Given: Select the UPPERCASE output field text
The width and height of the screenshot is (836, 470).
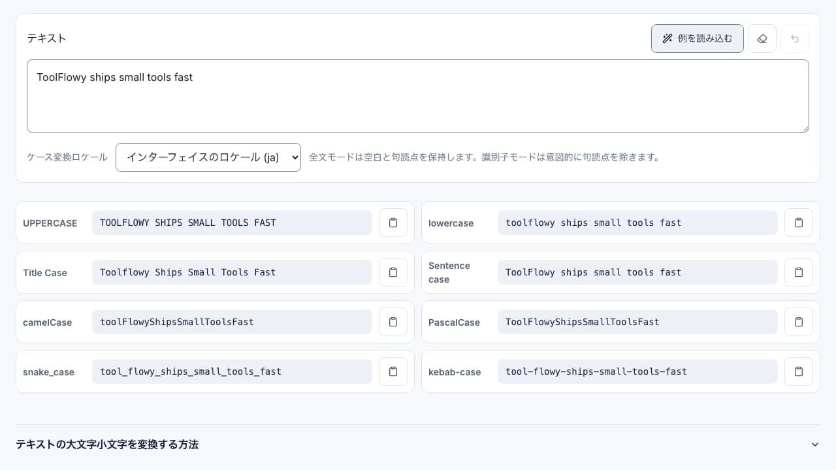Looking at the screenshot, I should (x=232, y=223).
